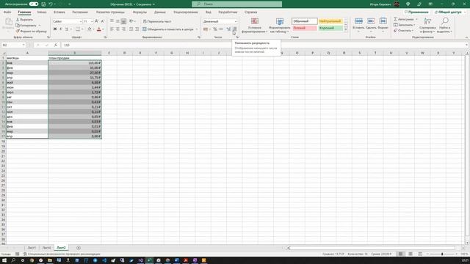Click Format cells (Формат) icon
The width and height of the screenshot is (470, 264).
click(x=383, y=21)
